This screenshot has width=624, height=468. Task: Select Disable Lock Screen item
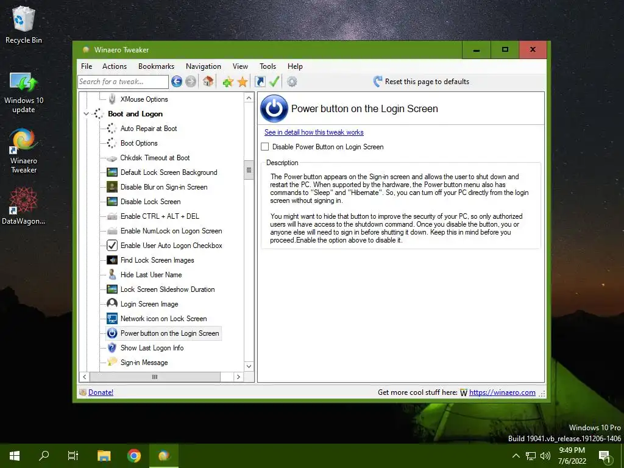[x=151, y=201]
